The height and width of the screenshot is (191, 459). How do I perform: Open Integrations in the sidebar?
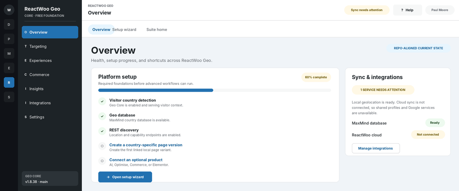click(x=50, y=103)
